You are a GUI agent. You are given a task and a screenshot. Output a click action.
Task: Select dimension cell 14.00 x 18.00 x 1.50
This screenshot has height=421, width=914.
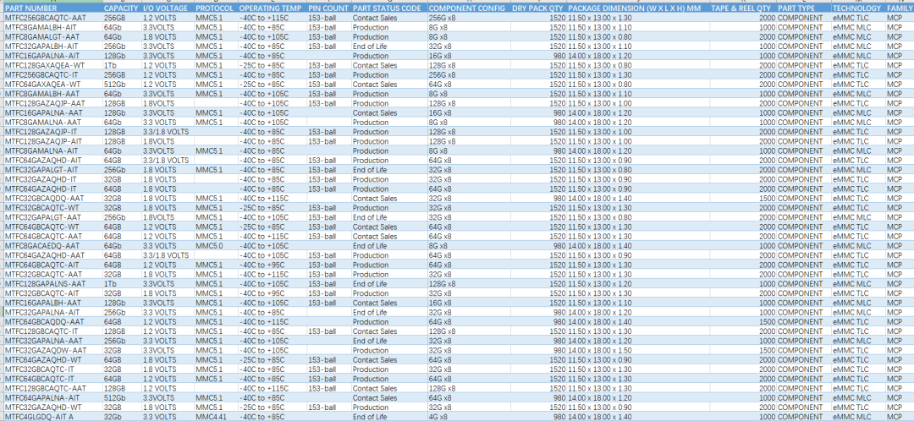click(638, 350)
